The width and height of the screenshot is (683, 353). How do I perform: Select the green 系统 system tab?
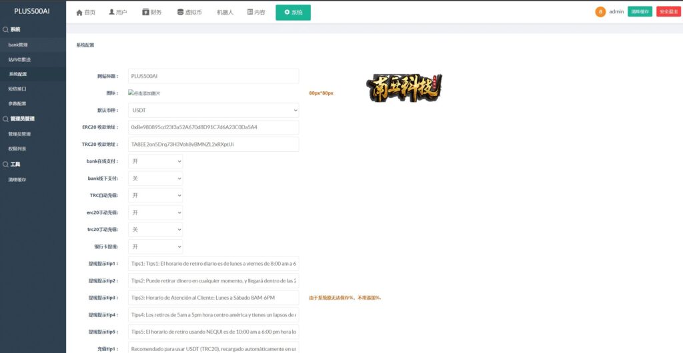click(x=293, y=12)
